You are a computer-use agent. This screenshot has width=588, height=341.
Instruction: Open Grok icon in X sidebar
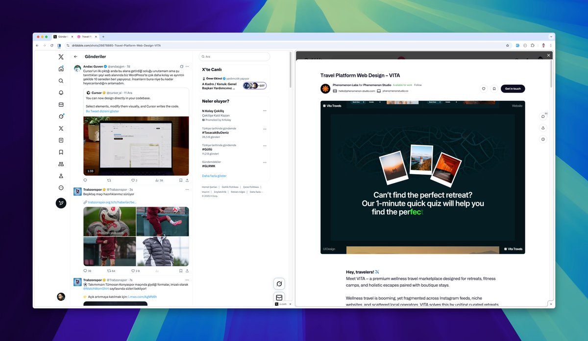click(x=61, y=116)
